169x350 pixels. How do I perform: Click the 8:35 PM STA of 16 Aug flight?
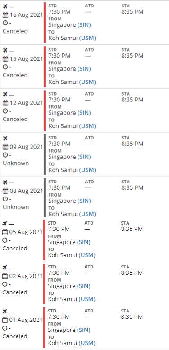point(132,12)
